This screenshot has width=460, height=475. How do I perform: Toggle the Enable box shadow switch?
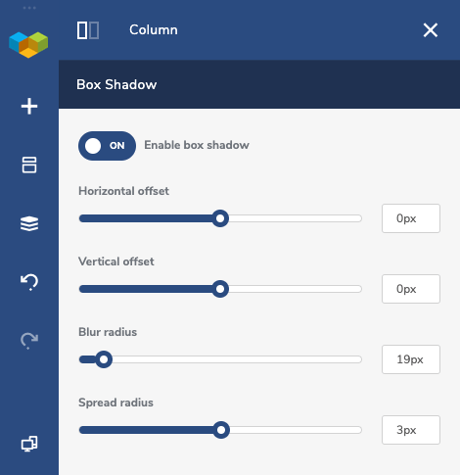(107, 146)
